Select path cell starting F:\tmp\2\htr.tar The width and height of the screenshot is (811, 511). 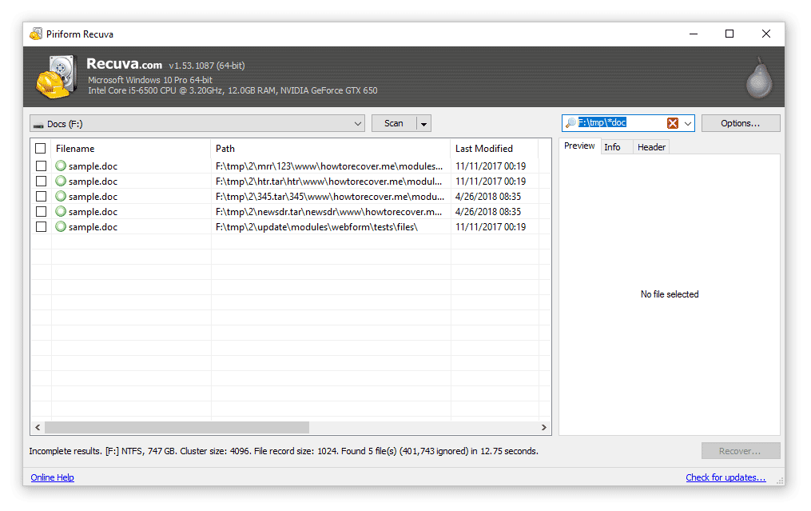pyautogui.click(x=329, y=182)
